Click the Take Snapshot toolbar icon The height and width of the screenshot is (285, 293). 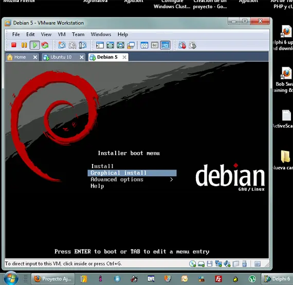[x=62, y=45]
